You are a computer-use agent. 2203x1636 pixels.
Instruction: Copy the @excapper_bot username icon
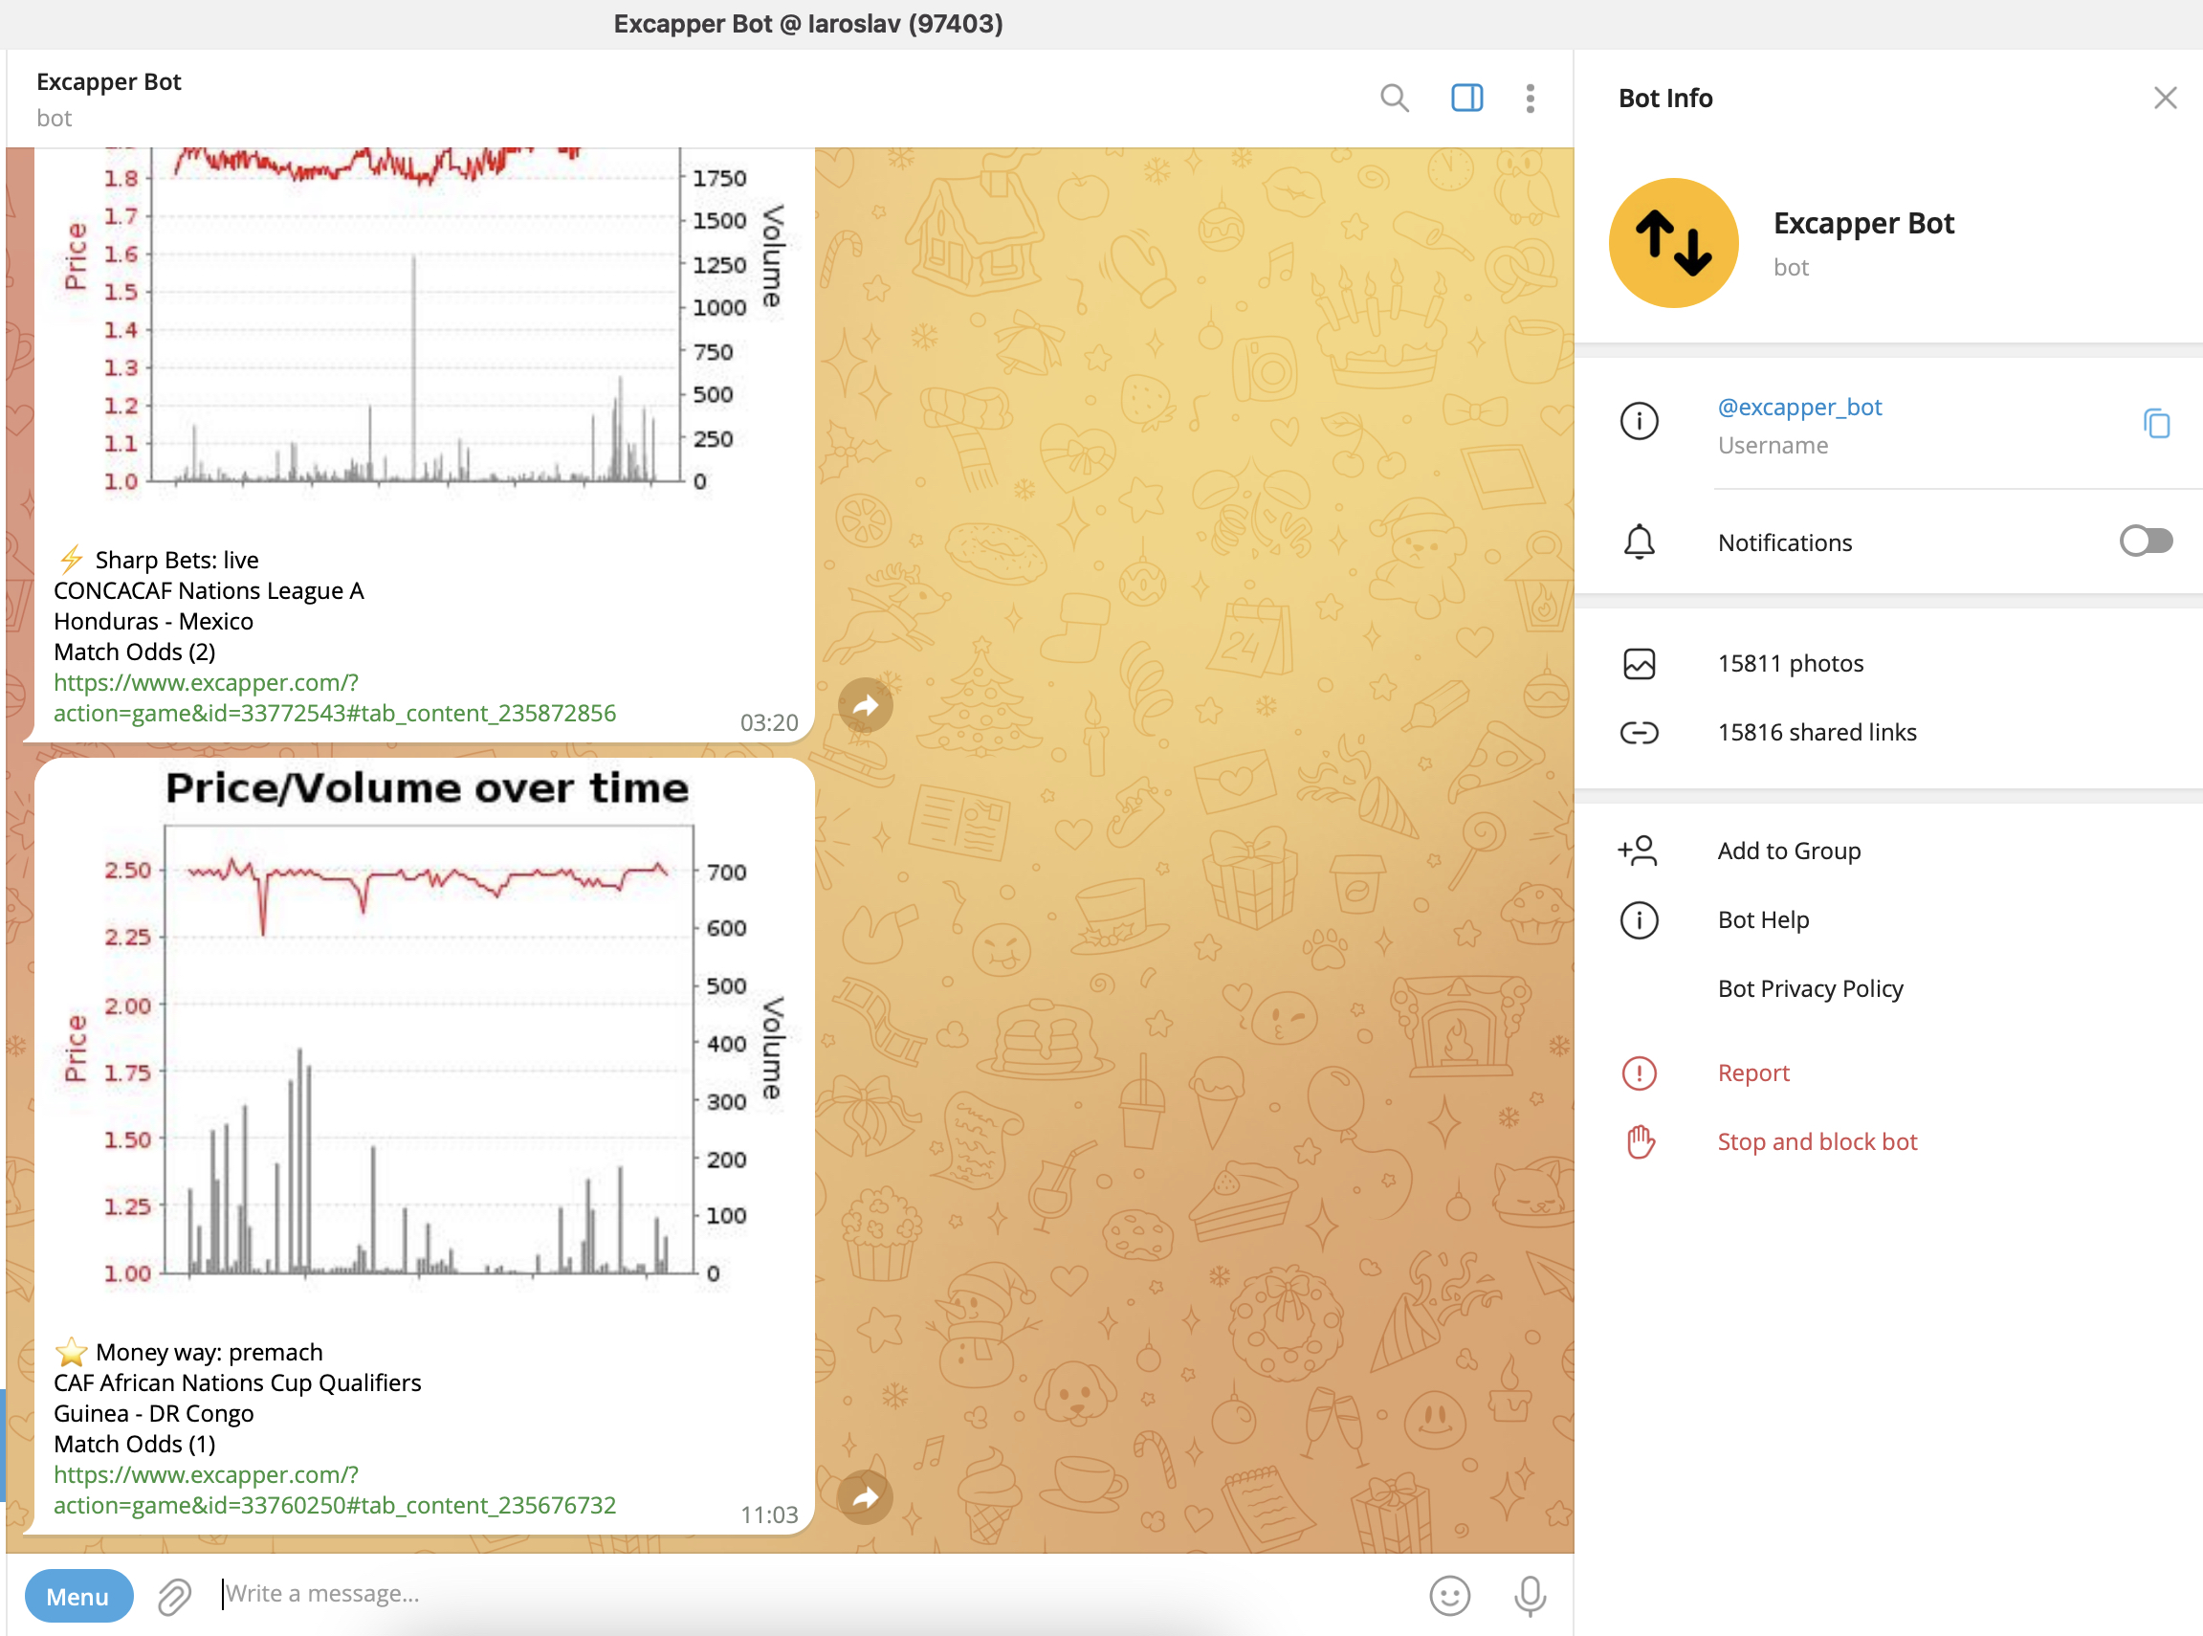click(x=2156, y=423)
